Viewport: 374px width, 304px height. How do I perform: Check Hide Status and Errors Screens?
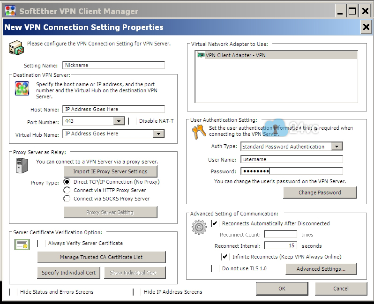[x=13, y=292]
